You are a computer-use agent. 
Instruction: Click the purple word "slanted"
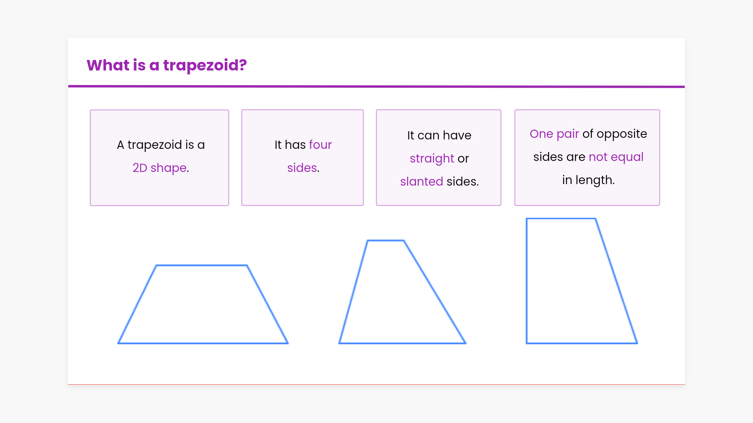422,182
